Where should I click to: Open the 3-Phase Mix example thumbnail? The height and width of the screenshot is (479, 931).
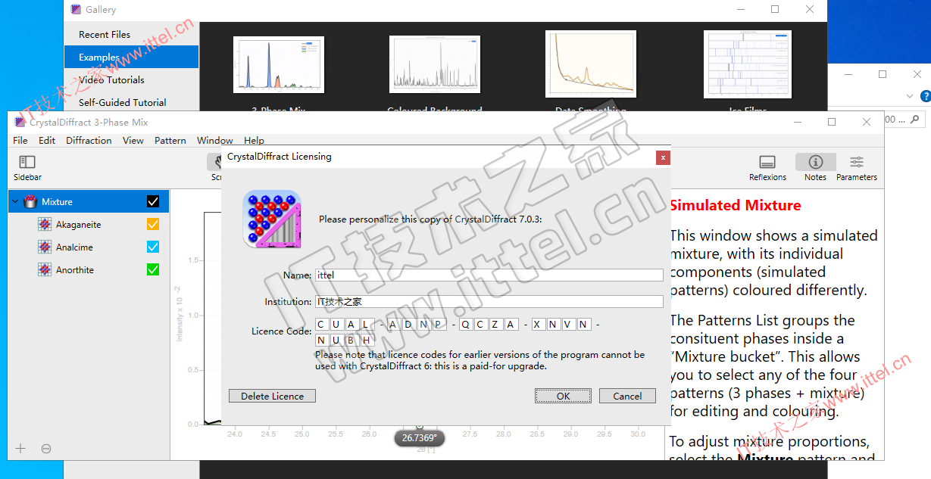(279, 64)
